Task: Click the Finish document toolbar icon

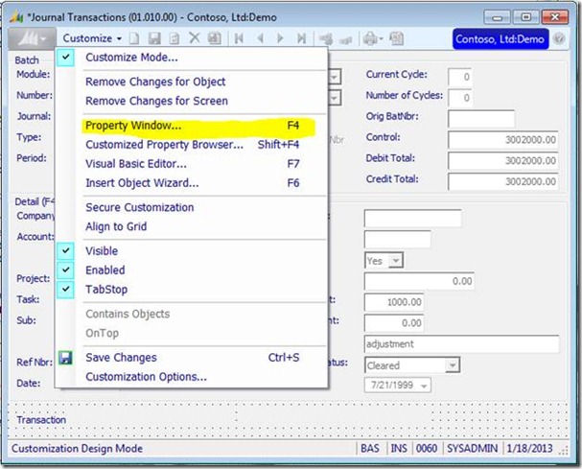Action: [x=175, y=38]
